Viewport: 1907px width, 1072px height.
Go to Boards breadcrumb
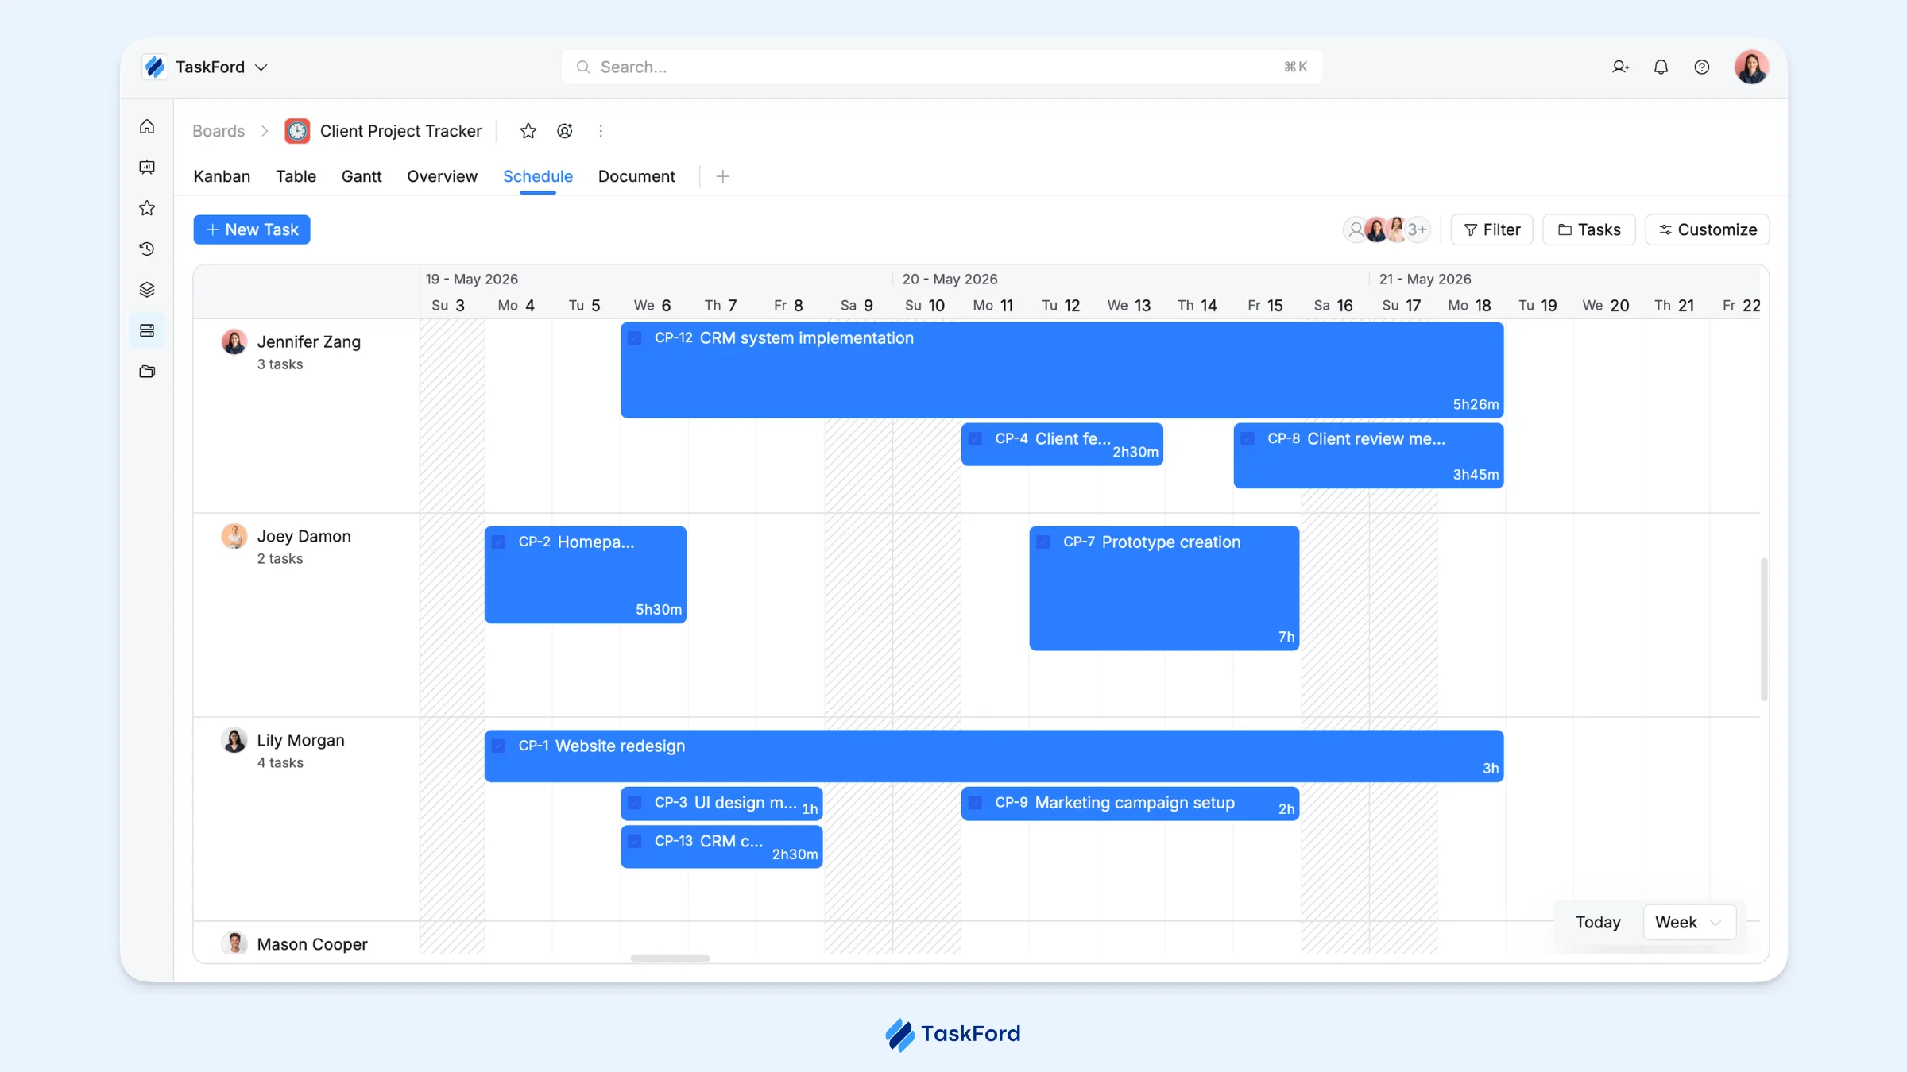coord(219,131)
